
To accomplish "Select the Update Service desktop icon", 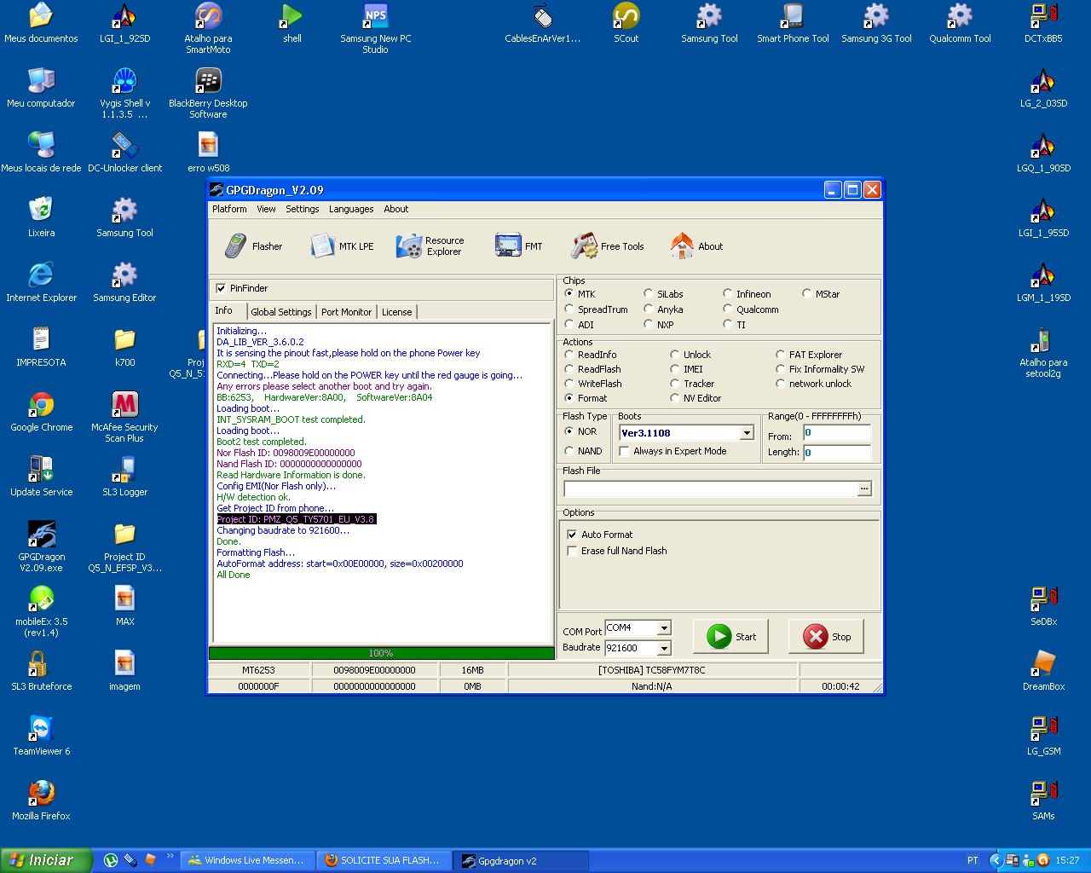I will pyautogui.click(x=41, y=477).
